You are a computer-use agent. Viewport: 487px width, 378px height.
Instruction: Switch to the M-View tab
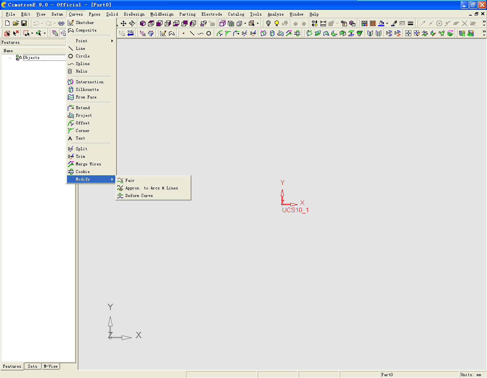(51, 366)
